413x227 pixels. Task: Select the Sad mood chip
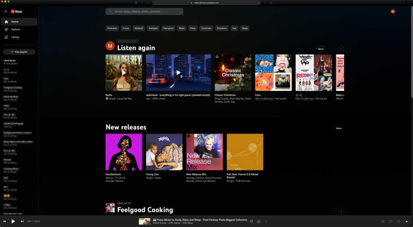234,28
